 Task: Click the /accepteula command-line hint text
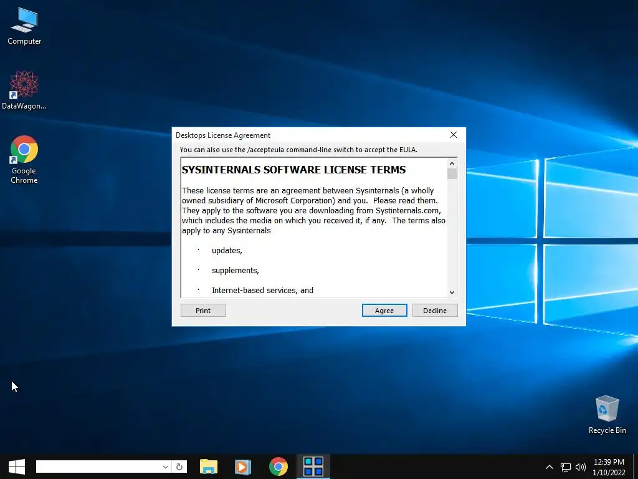click(298, 150)
